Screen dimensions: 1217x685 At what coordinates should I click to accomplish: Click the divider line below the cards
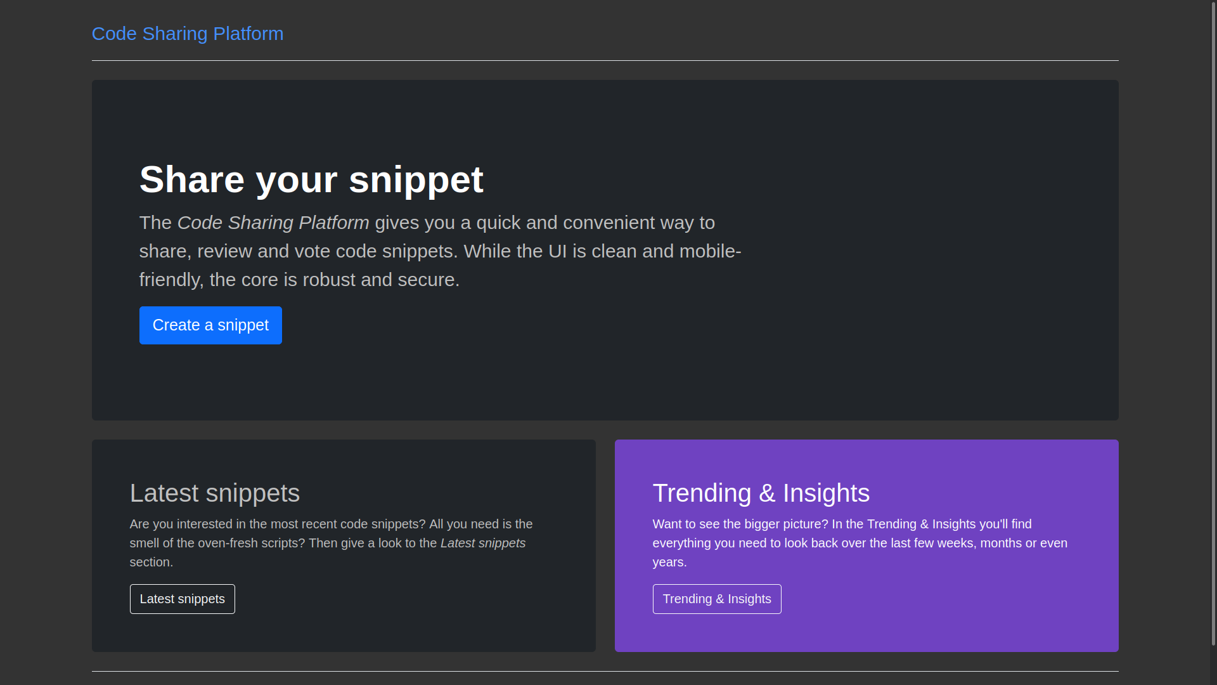point(605,671)
